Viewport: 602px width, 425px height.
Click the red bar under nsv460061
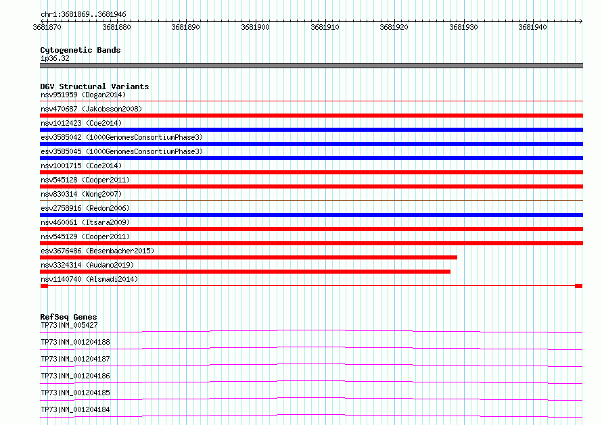pyautogui.click(x=311, y=229)
